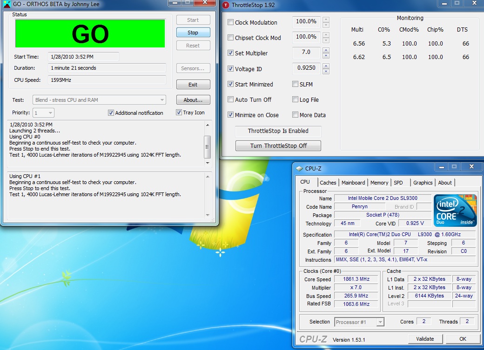Click the Duration field in ORTHOS
This screenshot has width=484, height=350.
coord(107,68)
